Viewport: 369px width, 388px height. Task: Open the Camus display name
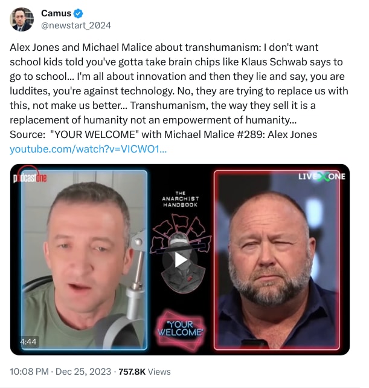56,13
